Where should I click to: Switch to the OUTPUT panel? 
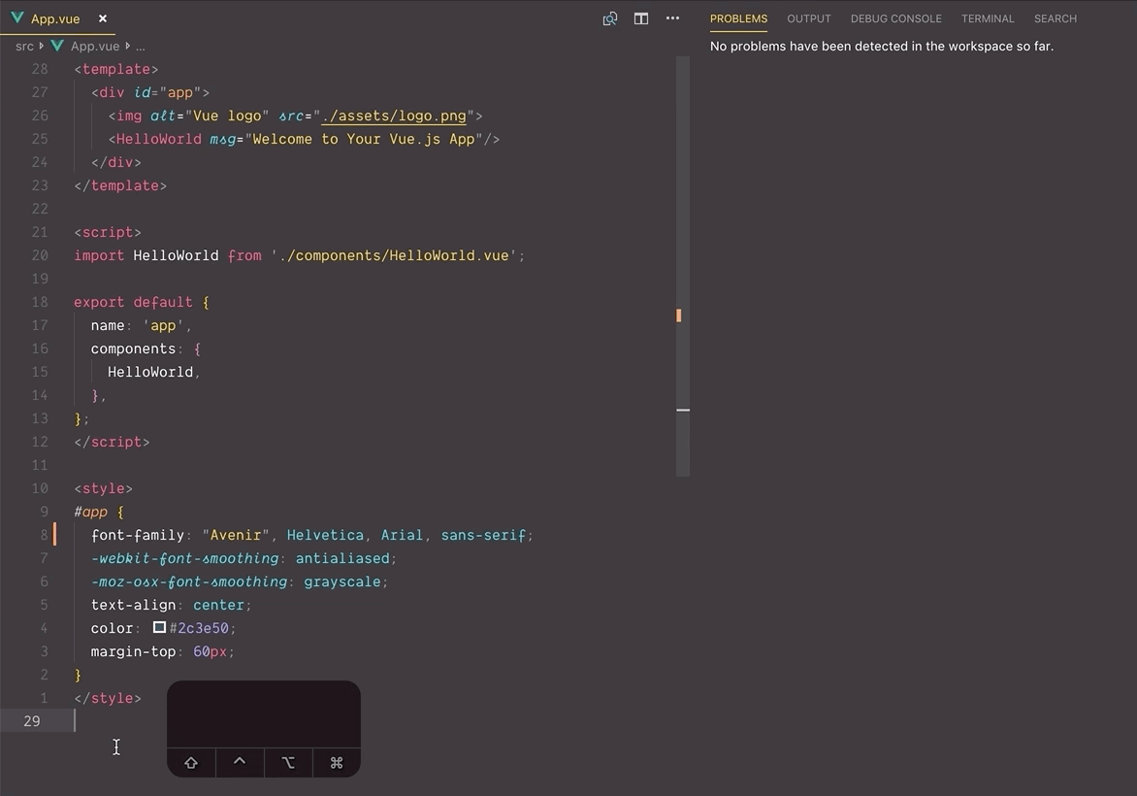click(x=808, y=17)
